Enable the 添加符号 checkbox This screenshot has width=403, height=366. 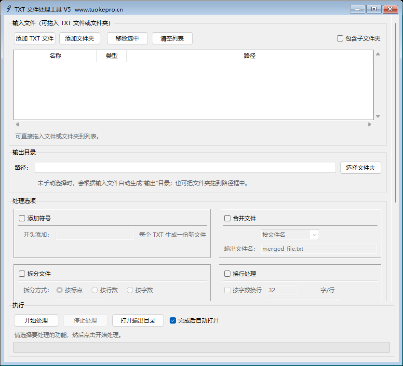point(22,218)
